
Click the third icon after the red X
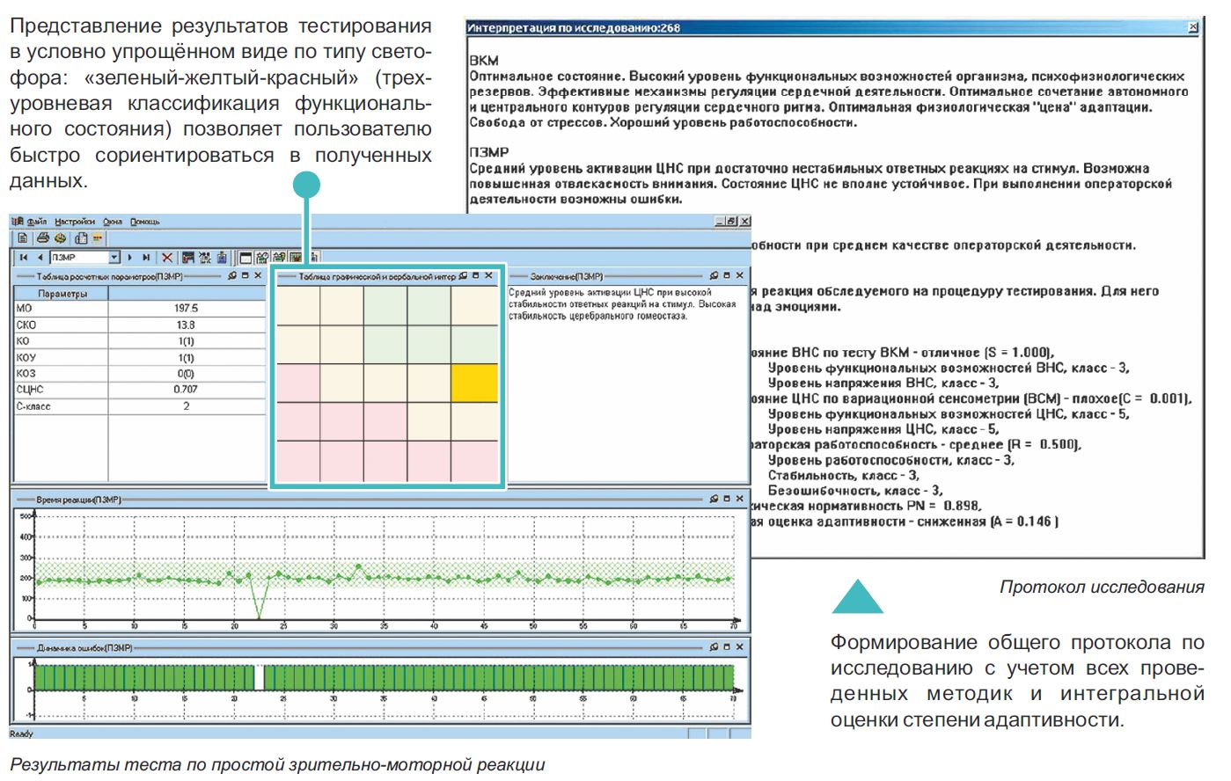tap(222, 258)
